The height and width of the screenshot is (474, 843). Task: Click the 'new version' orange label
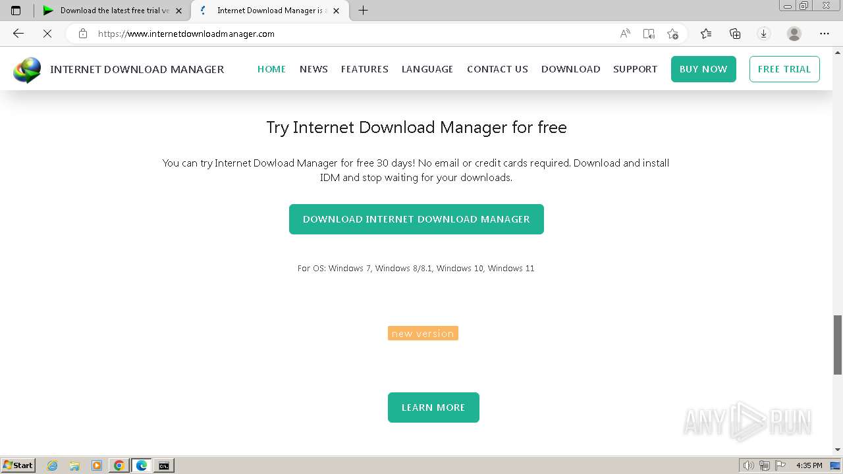pos(423,334)
